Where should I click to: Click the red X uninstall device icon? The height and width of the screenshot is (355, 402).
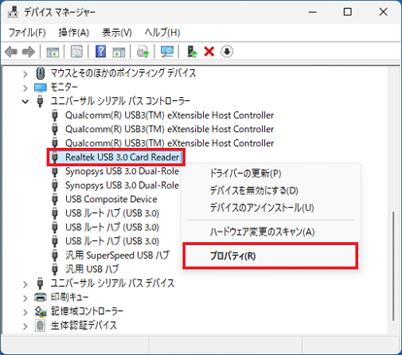click(x=209, y=52)
